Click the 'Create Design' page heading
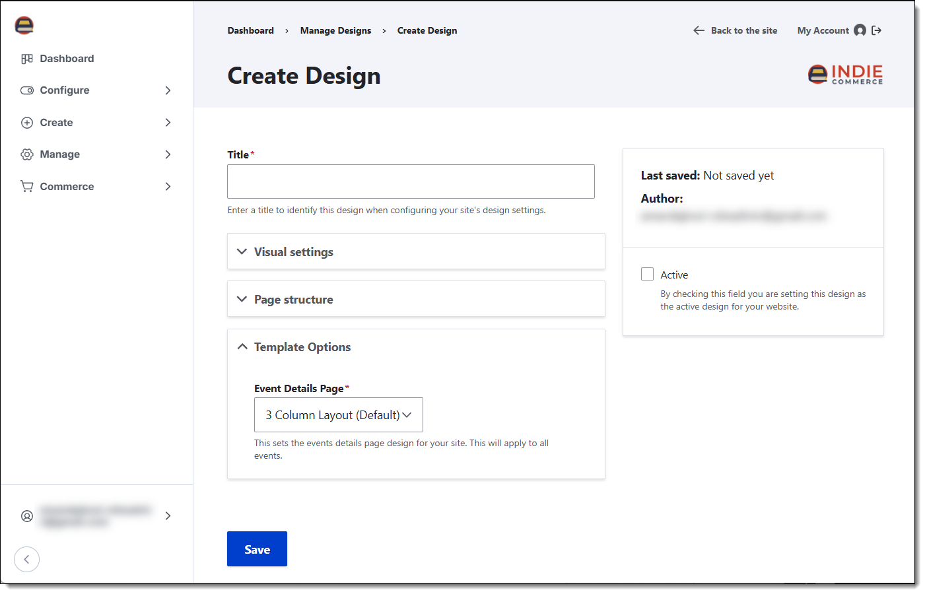This screenshot has width=925, height=594. coord(304,76)
